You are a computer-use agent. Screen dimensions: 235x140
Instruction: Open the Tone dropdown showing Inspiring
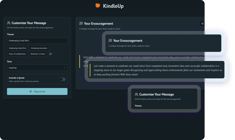pyautogui.click(x=35, y=68)
